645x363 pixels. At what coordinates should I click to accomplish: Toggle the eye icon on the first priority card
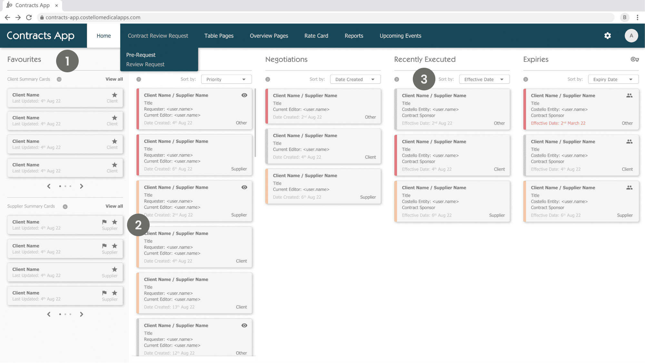click(x=244, y=95)
